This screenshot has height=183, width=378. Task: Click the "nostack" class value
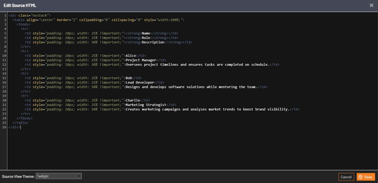tap(39, 16)
